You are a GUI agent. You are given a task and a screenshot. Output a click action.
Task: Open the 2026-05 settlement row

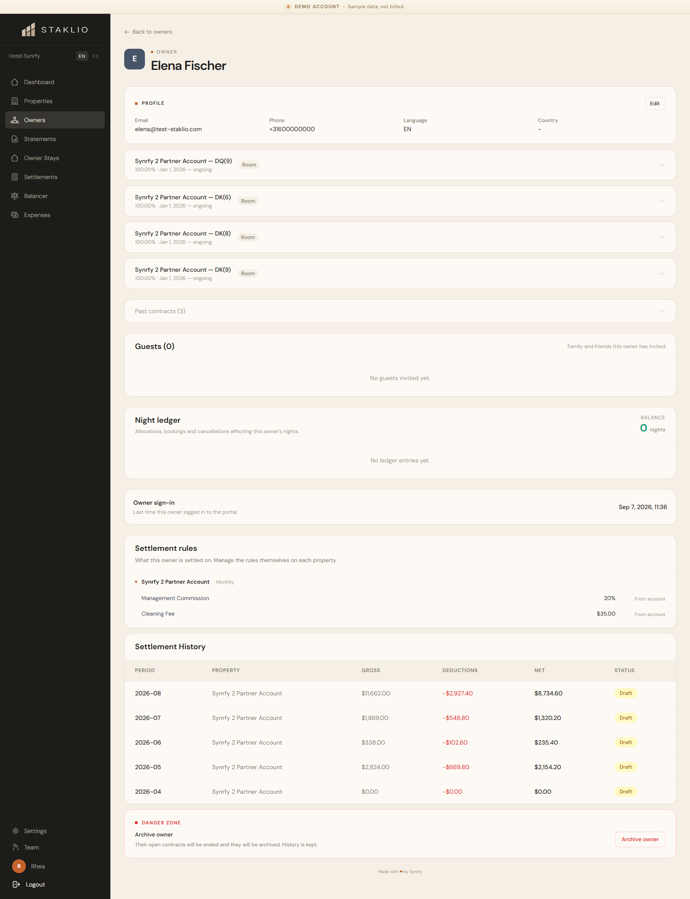pyautogui.click(x=400, y=767)
